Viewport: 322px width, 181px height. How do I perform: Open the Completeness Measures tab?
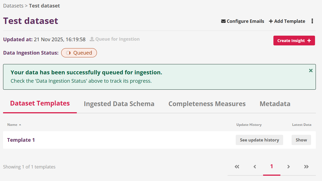click(x=207, y=104)
